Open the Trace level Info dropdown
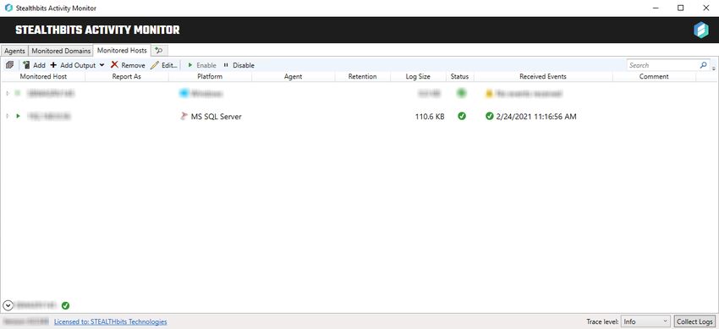Screen dimensions: 719x329 point(645,321)
